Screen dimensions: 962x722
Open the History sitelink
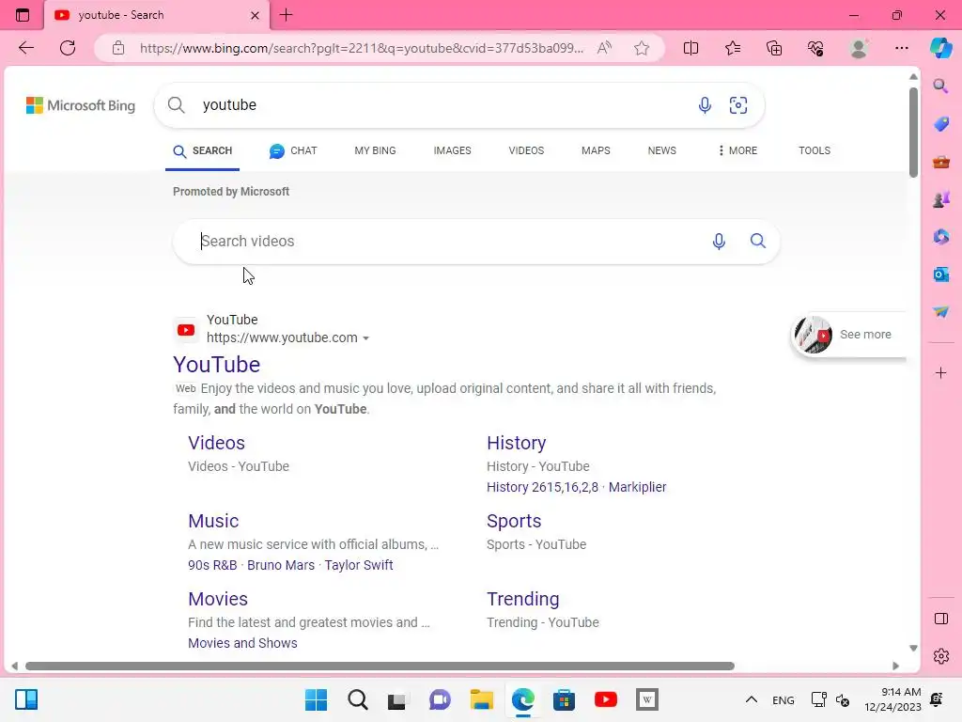coord(516,443)
